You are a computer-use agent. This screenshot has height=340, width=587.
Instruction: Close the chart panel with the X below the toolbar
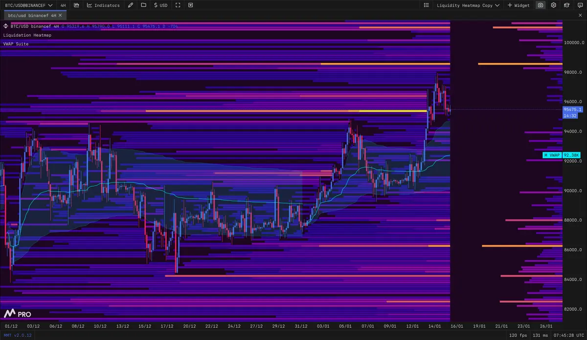[x=580, y=15]
